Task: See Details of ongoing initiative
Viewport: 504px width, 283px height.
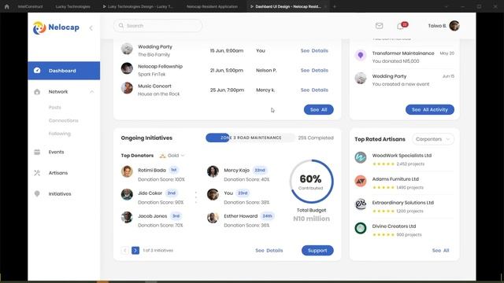Action: coord(269,251)
